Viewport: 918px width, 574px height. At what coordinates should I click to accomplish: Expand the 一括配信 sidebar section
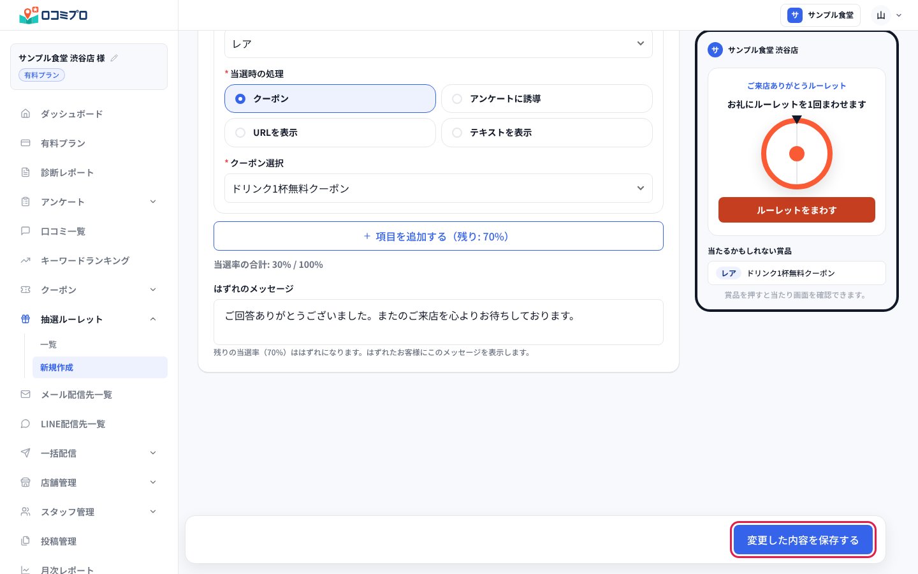coord(153,453)
